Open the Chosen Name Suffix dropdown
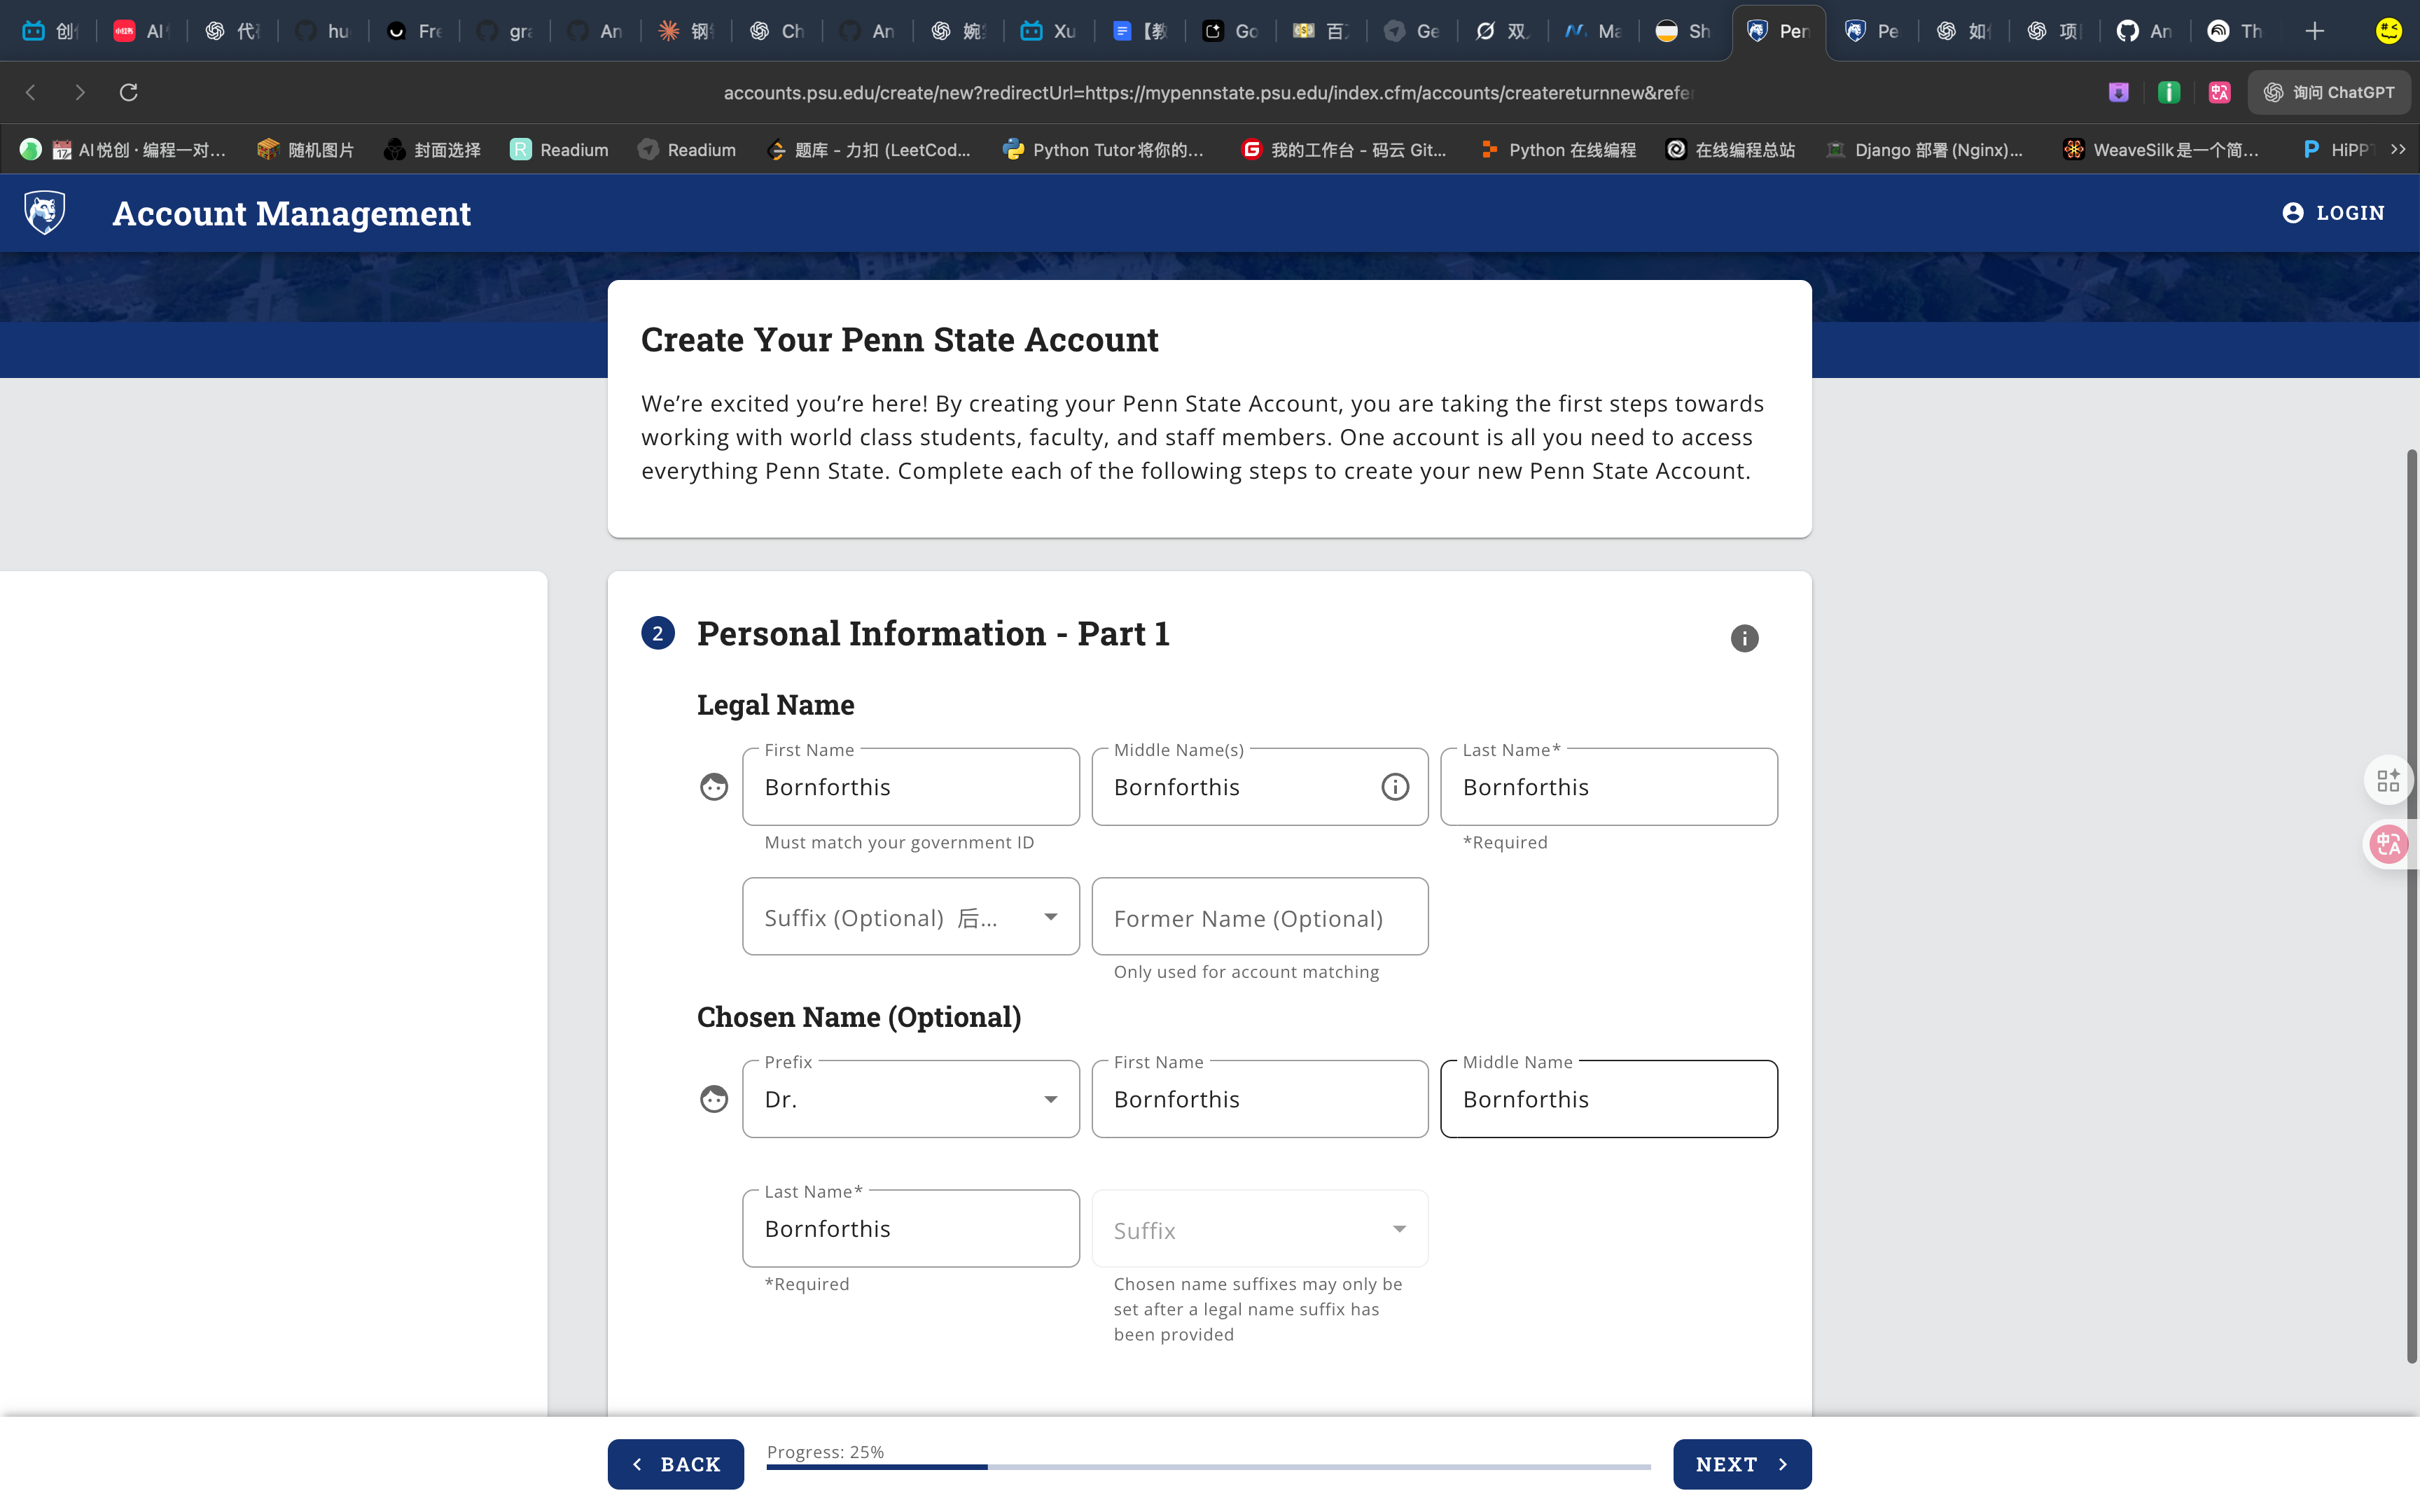Image resolution: width=2420 pixels, height=1512 pixels. click(x=1260, y=1229)
